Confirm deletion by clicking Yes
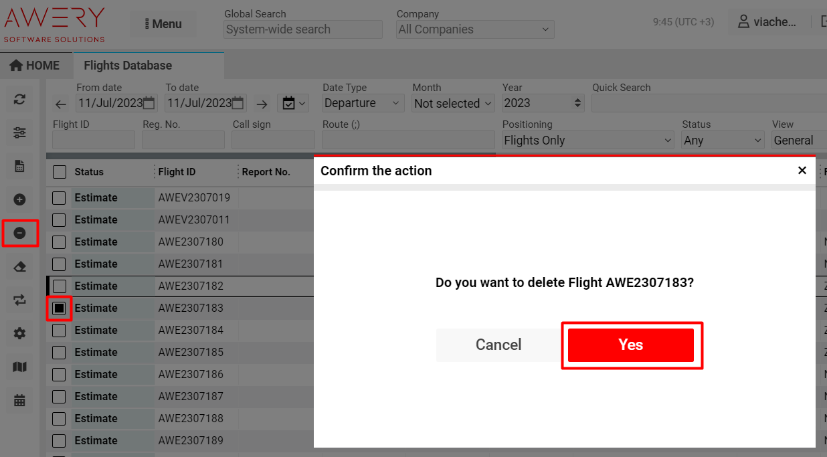This screenshot has width=827, height=457. [630, 345]
